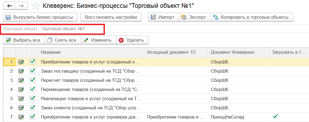
Task: Click Удалить with red cross icon
Action: 133,40
